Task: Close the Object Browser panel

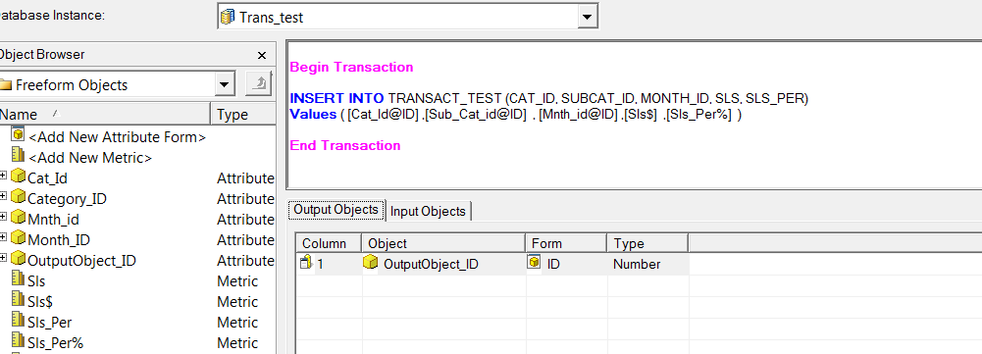Action: point(262,55)
